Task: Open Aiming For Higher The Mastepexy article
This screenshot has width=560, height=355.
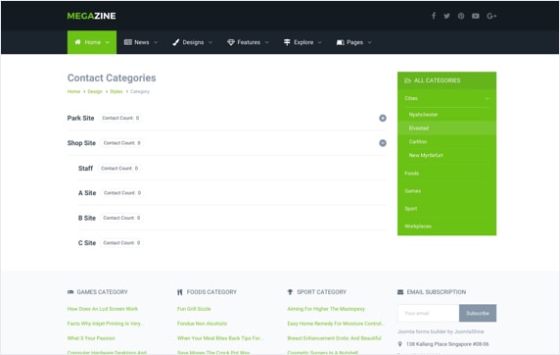Action: tap(326, 309)
